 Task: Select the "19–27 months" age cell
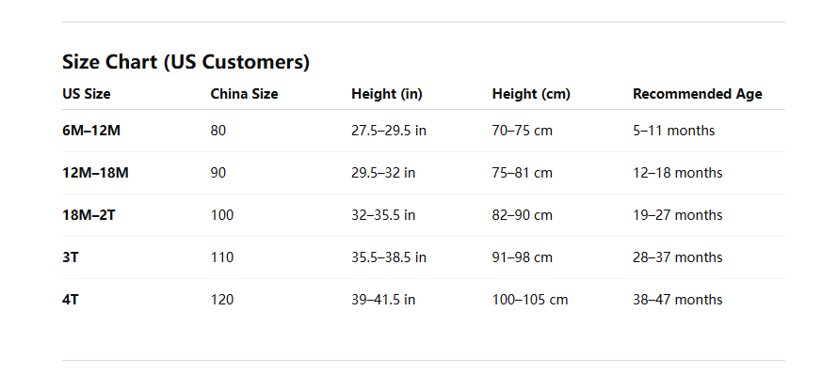pos(677,215)
